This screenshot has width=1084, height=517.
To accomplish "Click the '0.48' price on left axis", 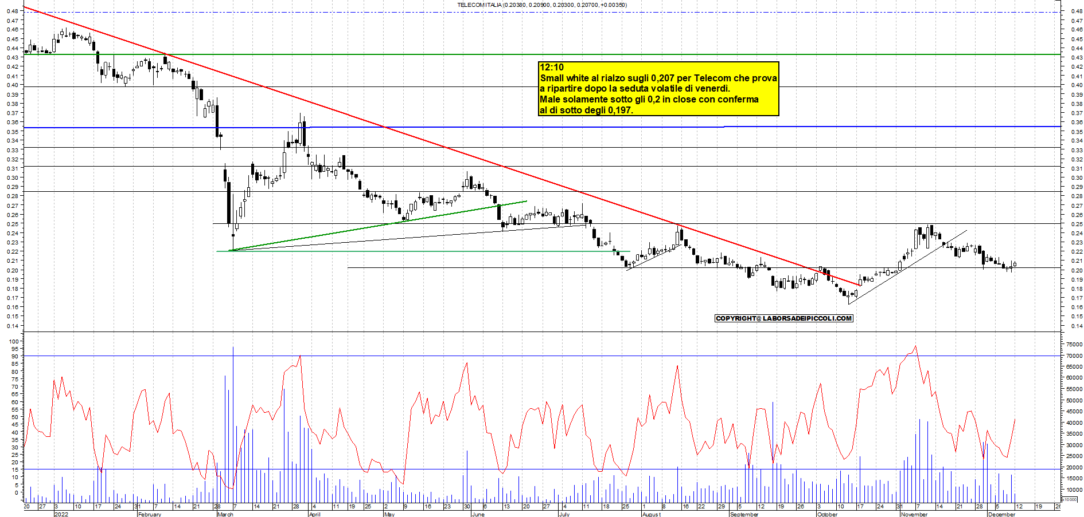I will click(x=13, y=11).
